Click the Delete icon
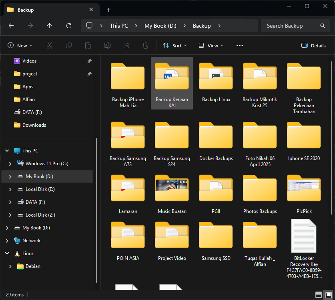Screen dimensions: 335x300 tap(145, 45)
